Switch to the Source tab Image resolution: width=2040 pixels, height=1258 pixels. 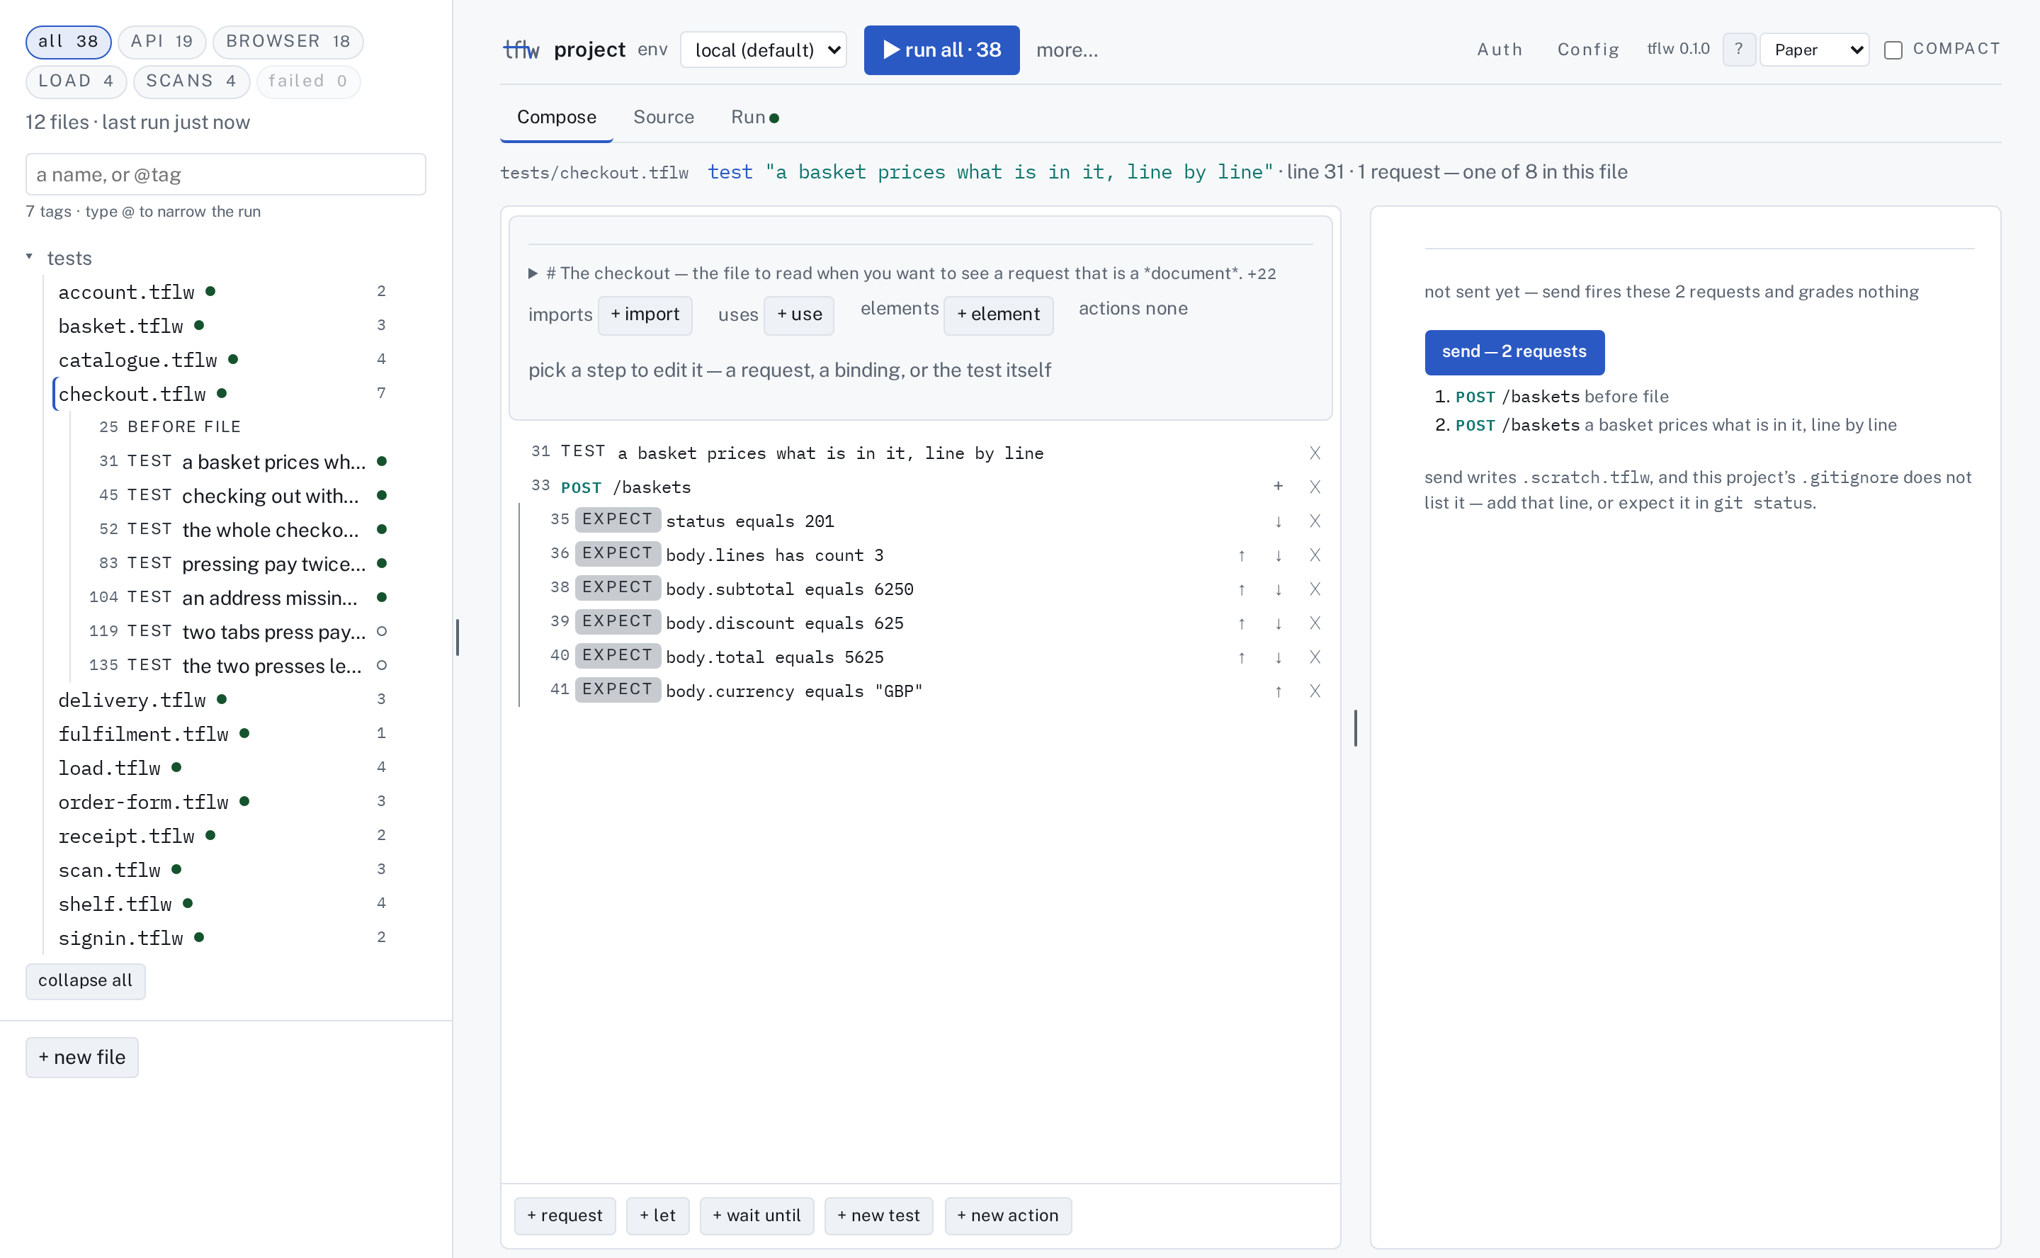663,118
